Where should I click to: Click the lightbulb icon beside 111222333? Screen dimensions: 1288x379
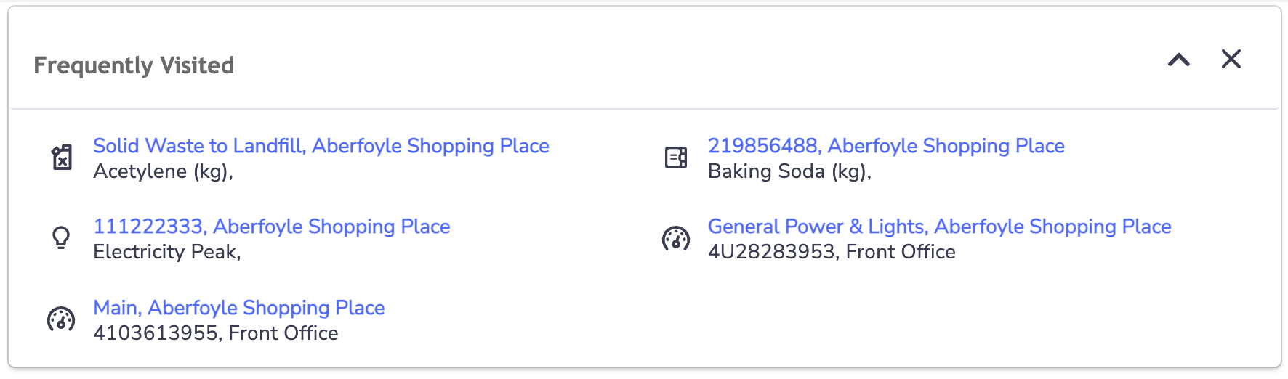click(62, 237)
